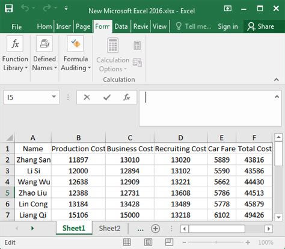This screenshot has height=249, width=285.
Task: Click the Production Cost header cell
Action: tap(78, 149)
